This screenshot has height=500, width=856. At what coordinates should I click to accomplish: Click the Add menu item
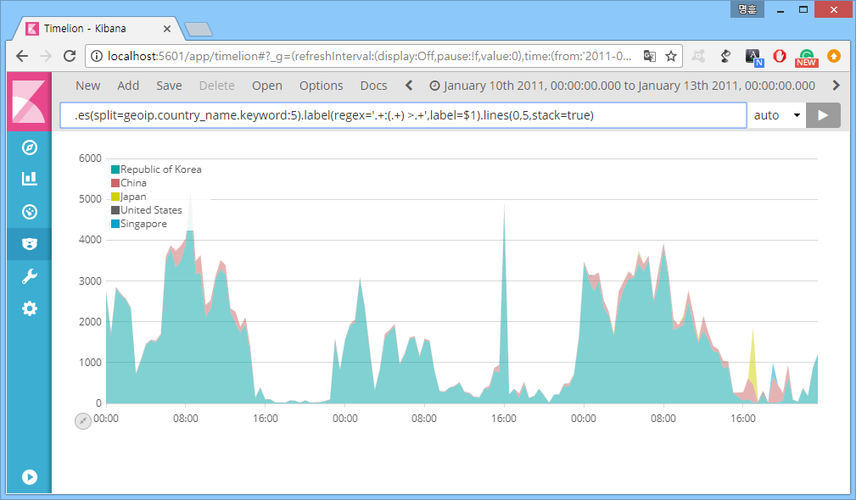128,86
